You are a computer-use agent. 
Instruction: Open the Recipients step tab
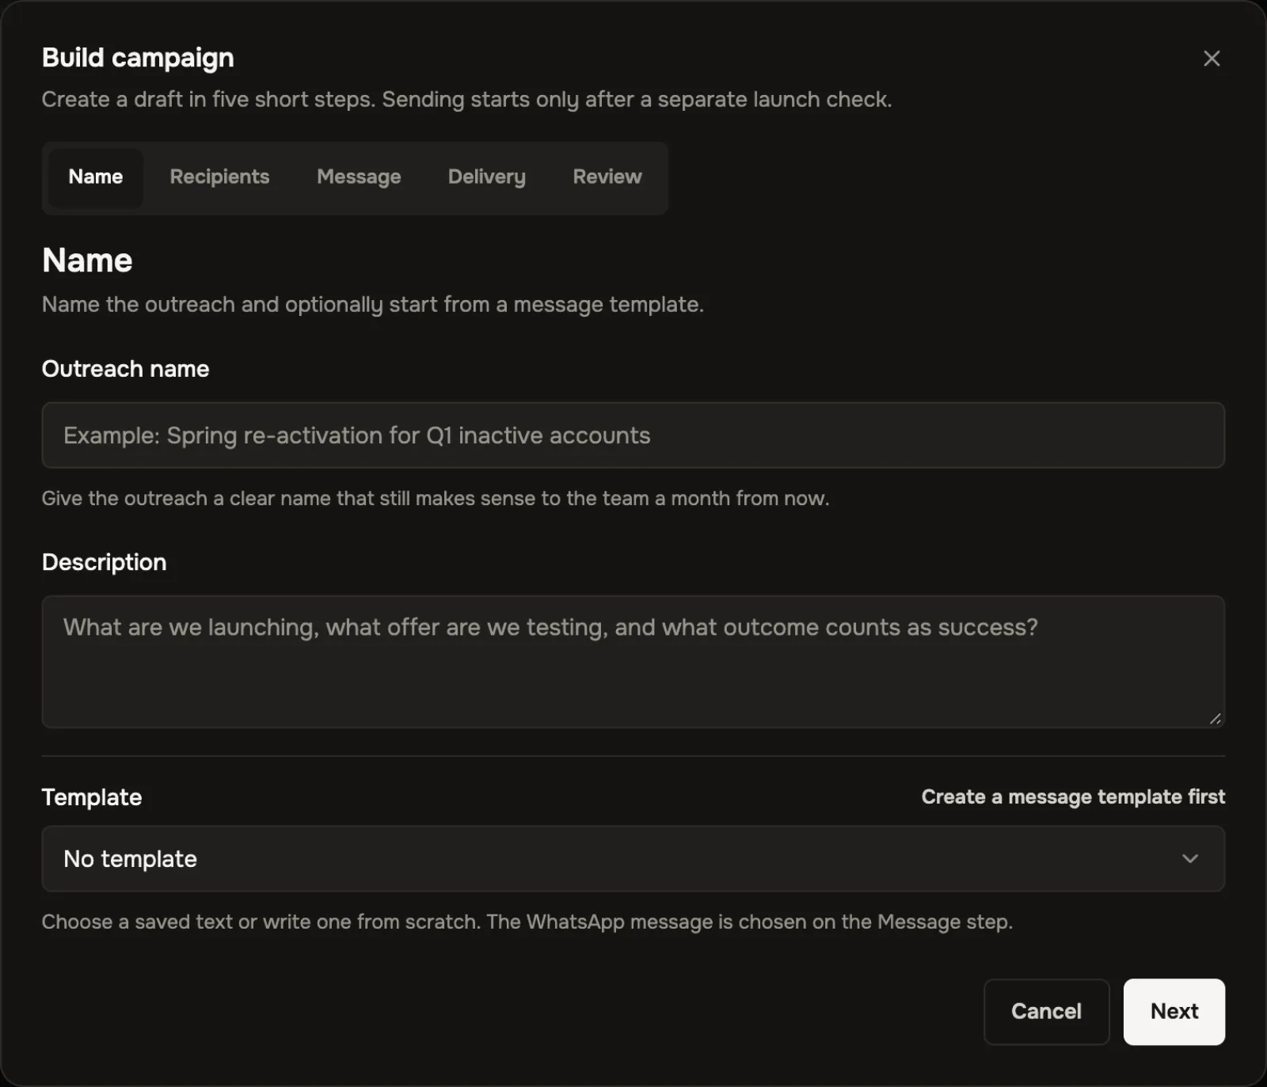coord(219,177)
